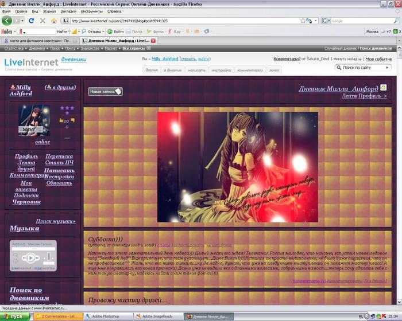Click the add-friend icon beside в друзья

click(49, 87)
